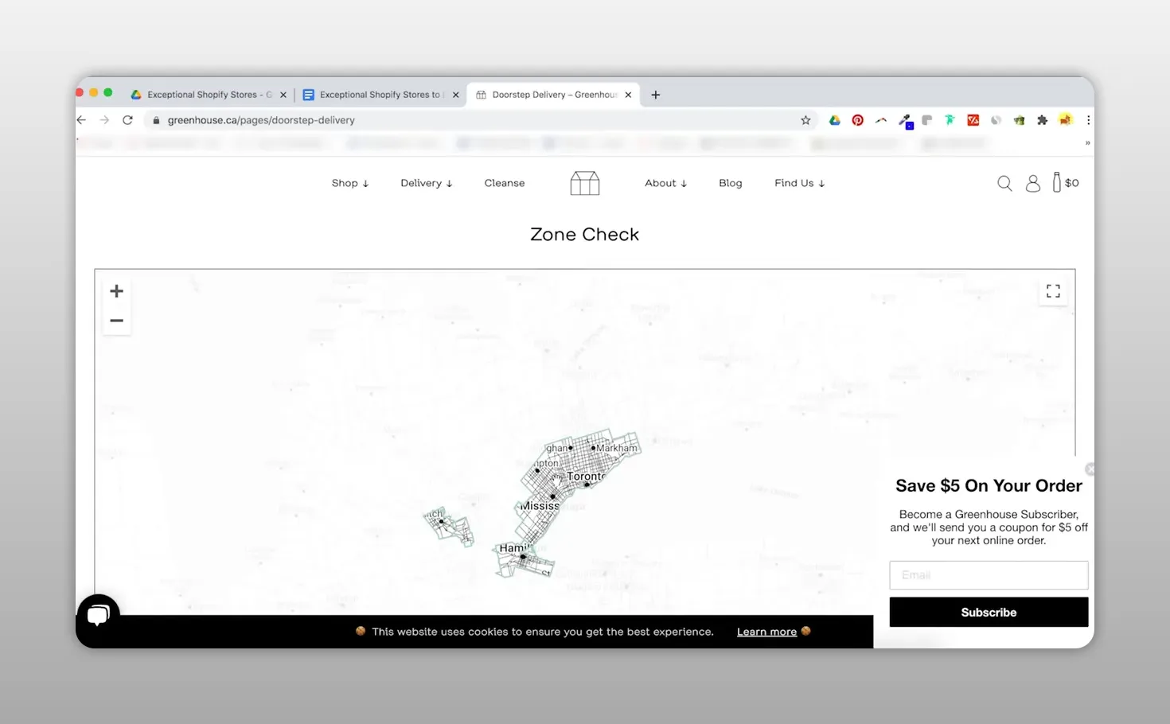Open a new browser tab
1170x724 pixels.
click(x=655, y=95)
